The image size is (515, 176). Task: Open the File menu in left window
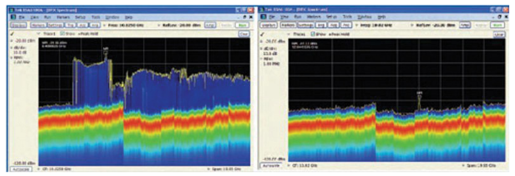click(x=21, y=17)
